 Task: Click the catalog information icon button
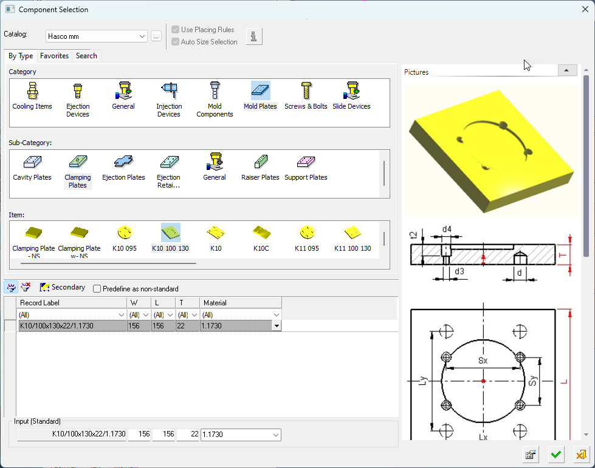coord(253,36)
